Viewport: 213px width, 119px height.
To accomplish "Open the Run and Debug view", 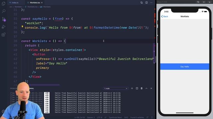I will (x=4, y=27).
